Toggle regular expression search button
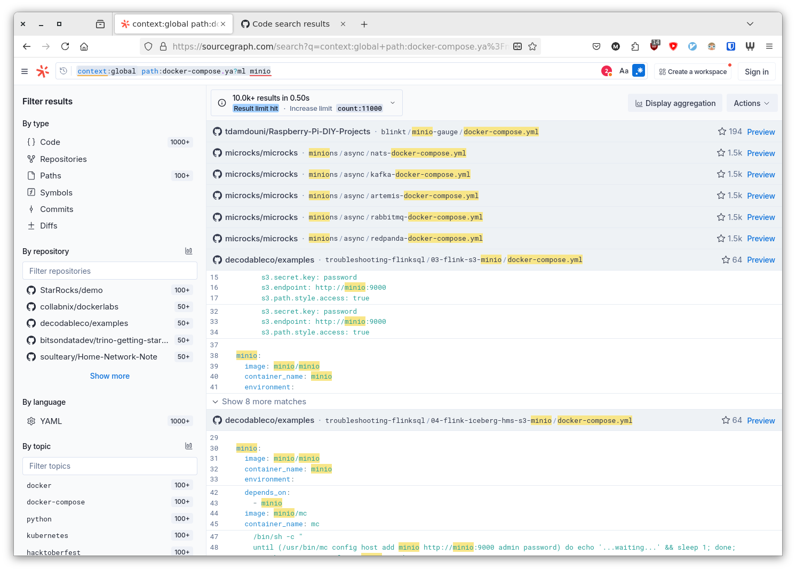This screenshot has height=571, width=796. [639, 71]
